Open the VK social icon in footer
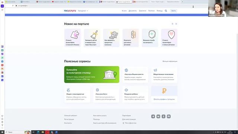Viewport: 238px width, 134px height. pyautogui.click(x=158, y=117)
